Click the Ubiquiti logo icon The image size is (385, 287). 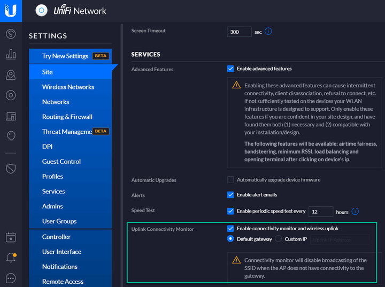click(11, 11)
